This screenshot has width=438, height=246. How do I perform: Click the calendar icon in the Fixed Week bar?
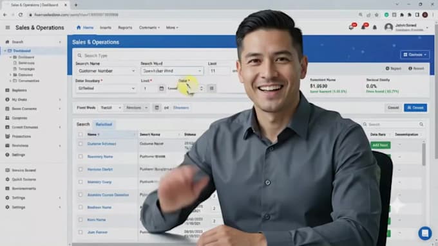pos(157,107)
